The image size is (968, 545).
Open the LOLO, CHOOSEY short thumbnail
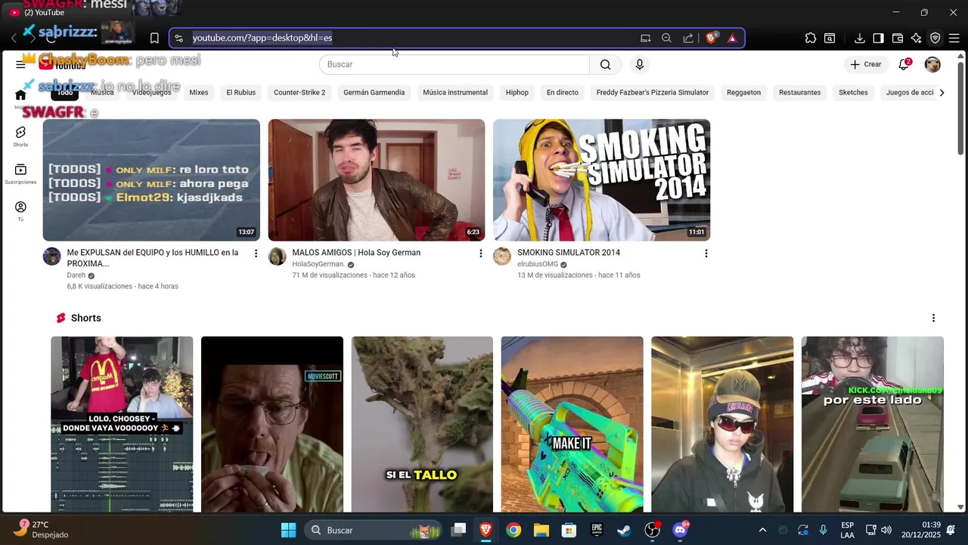[122, 424]
